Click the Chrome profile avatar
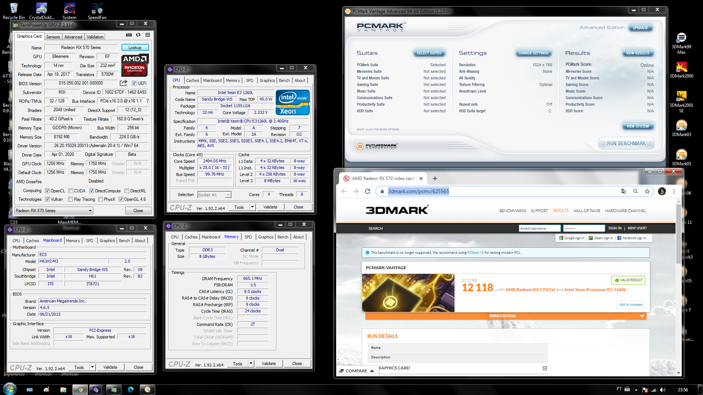Viewport: 703px width, 395px height. coord(662,191)
